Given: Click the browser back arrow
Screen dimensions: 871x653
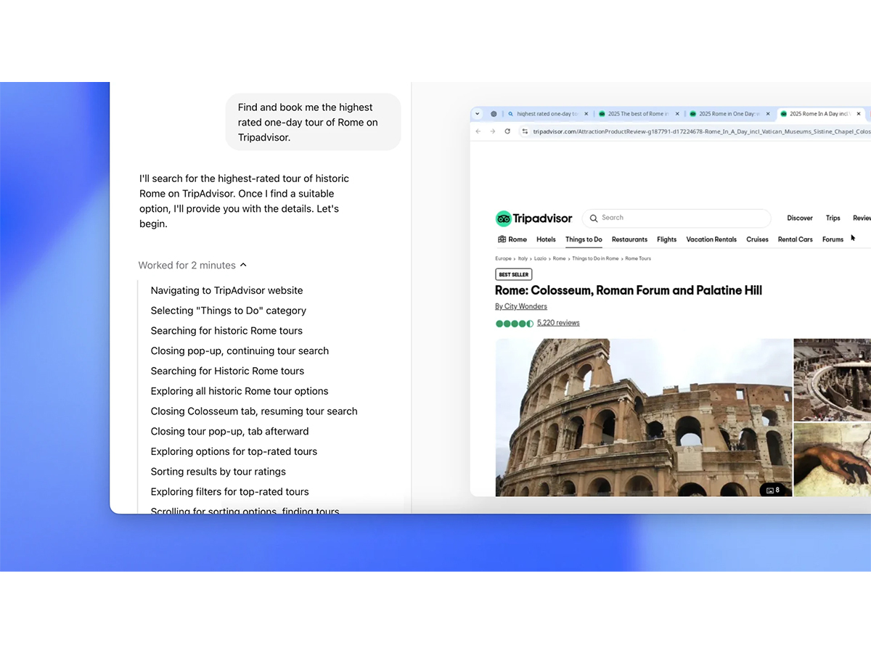Looking at the screenshot, I should [478, 131].
